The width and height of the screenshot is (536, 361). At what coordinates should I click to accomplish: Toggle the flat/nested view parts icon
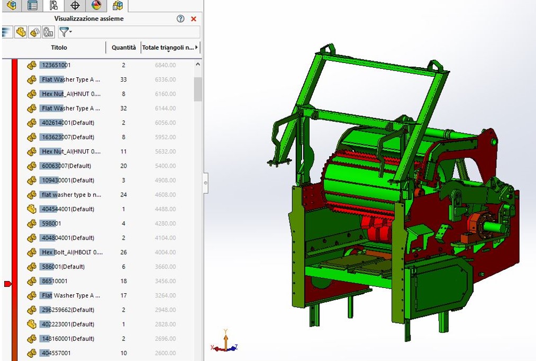[21, 32]
